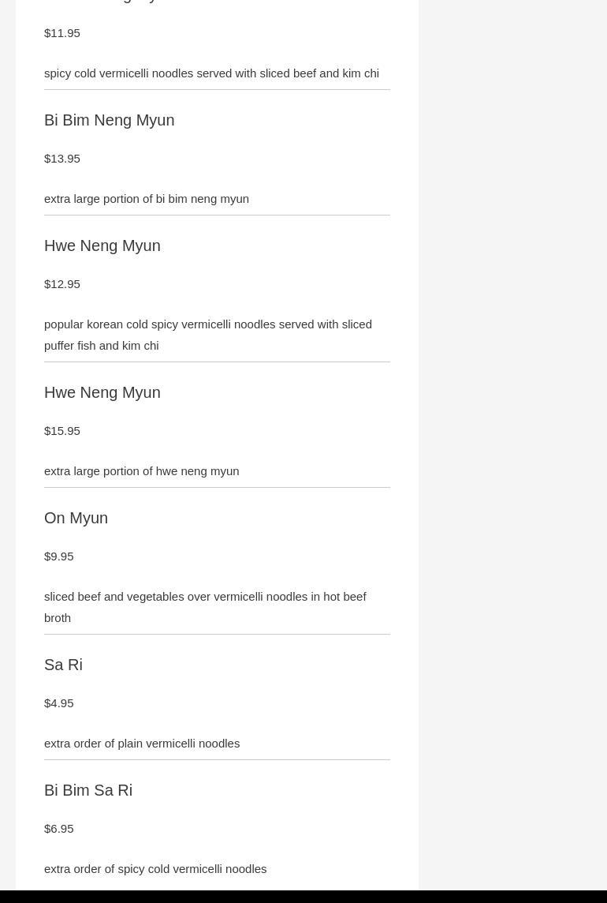Click the extra large hwe neng myun description
The height and width of the screenshot is (903, 607).
tap(142, 471)
